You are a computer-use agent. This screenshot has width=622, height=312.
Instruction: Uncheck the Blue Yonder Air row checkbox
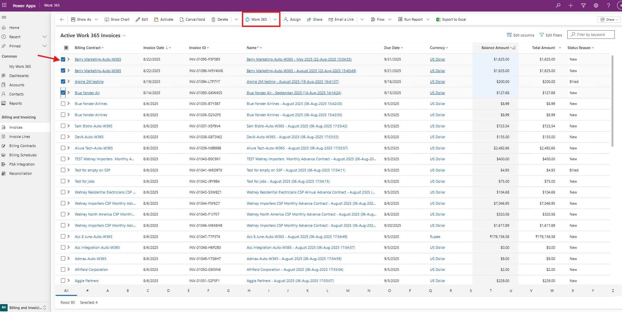click(63, 92)
